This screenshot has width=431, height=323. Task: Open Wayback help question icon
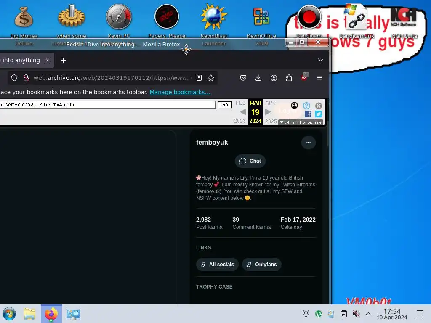pyautogui.click(x=306, y=106)
